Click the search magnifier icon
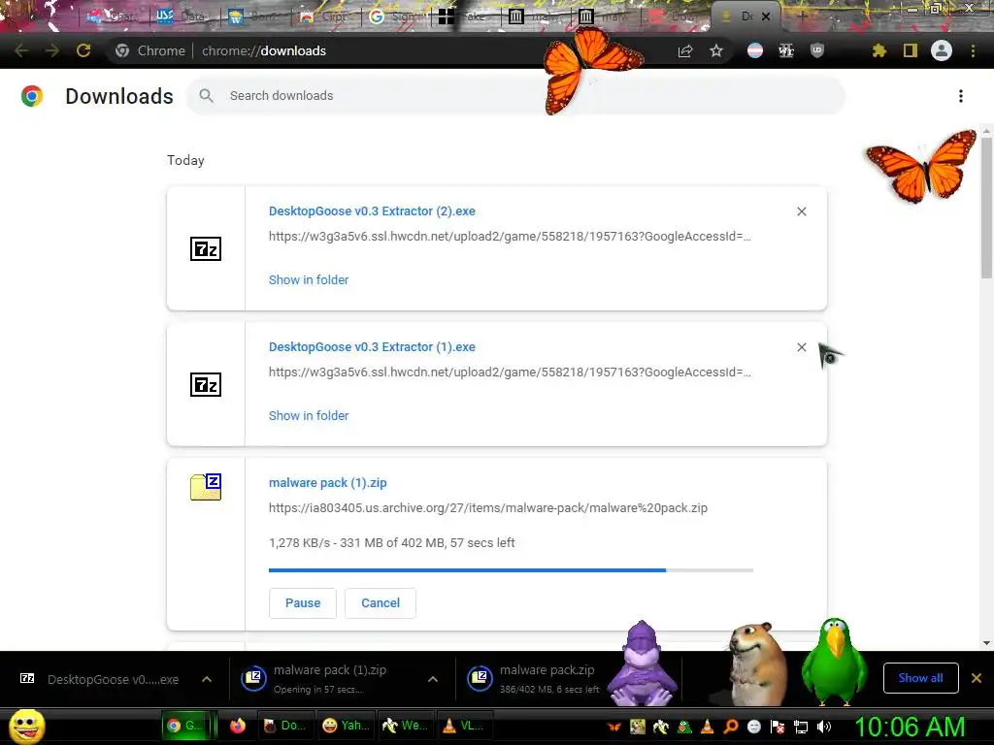 (206, 96)
